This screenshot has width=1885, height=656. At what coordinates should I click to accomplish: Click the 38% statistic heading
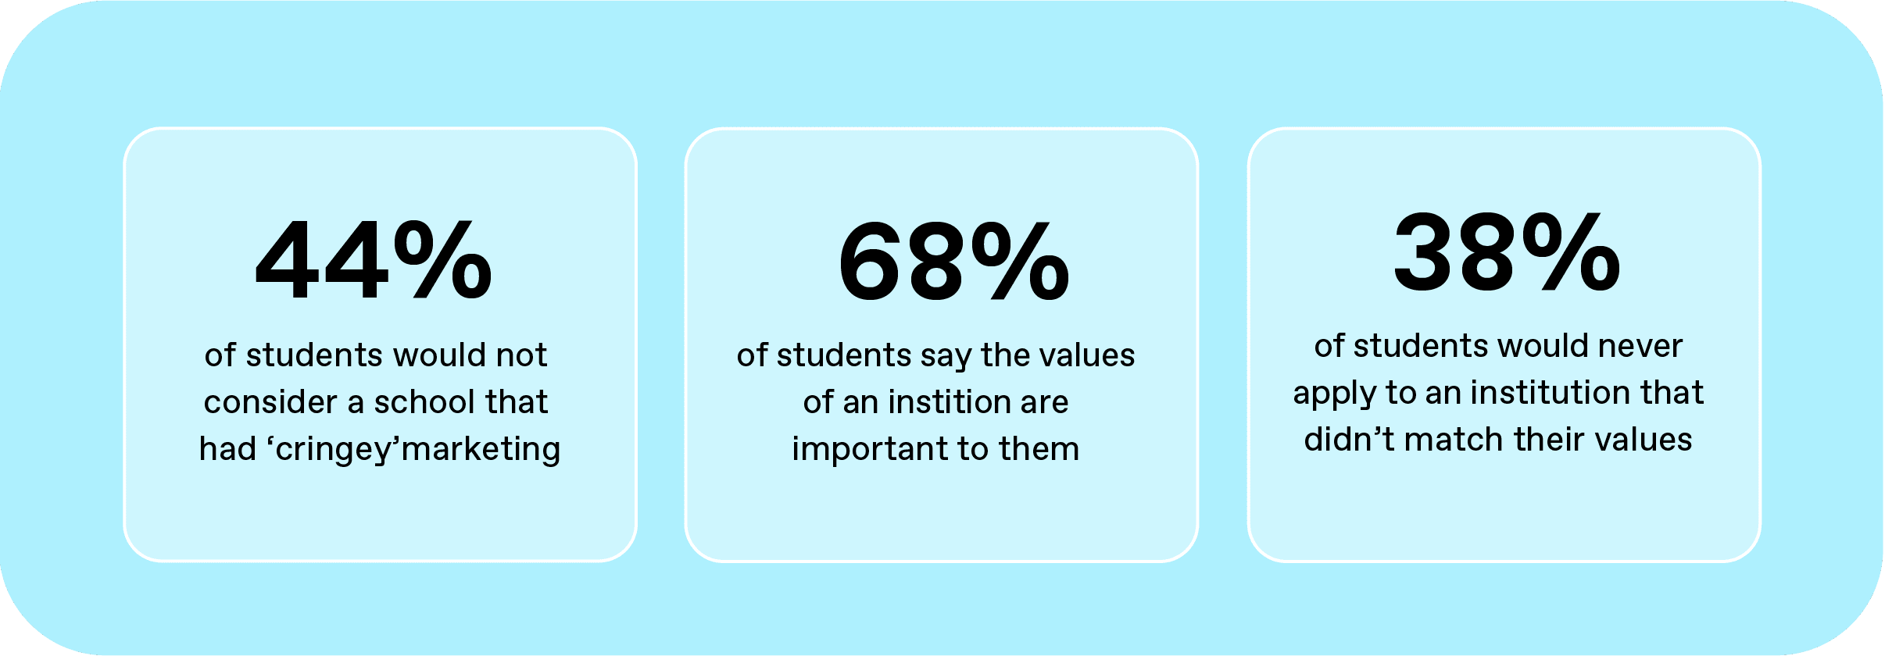[x=1507, y=251]
